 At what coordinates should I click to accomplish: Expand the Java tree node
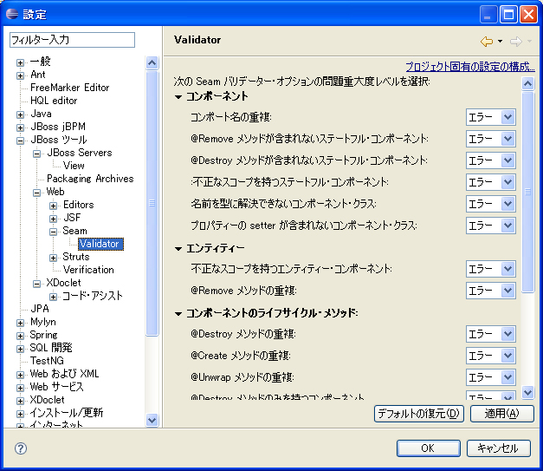pyautogui.click(x=20, y=114)
